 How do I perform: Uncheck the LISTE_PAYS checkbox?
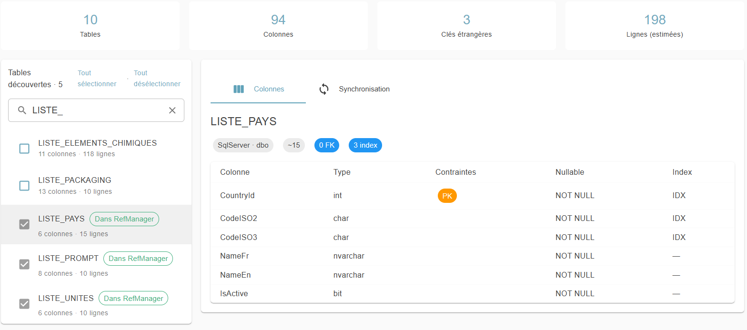pos(24,224)
